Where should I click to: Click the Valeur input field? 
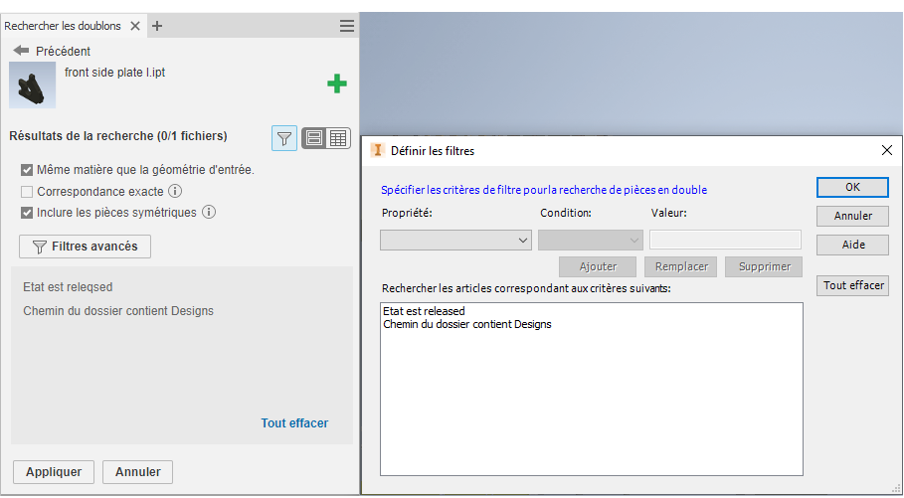[x=725, y=240]
